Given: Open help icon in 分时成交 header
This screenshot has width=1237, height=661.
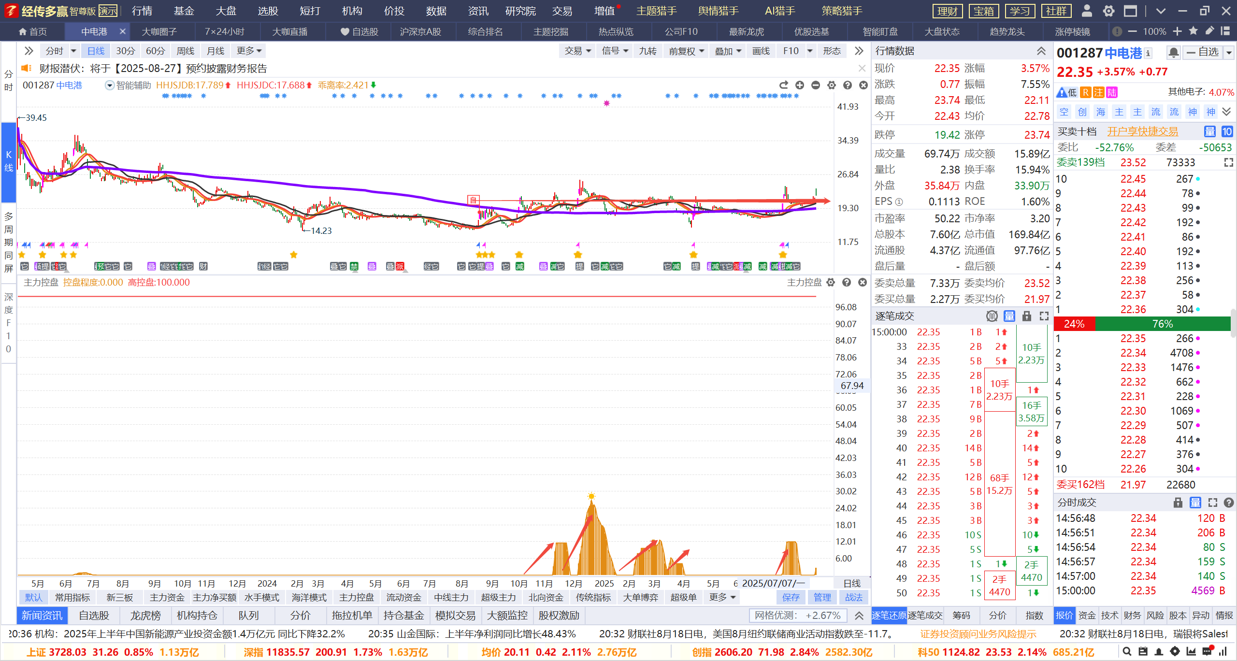Looking at the screenshot, I should 1229,503.
